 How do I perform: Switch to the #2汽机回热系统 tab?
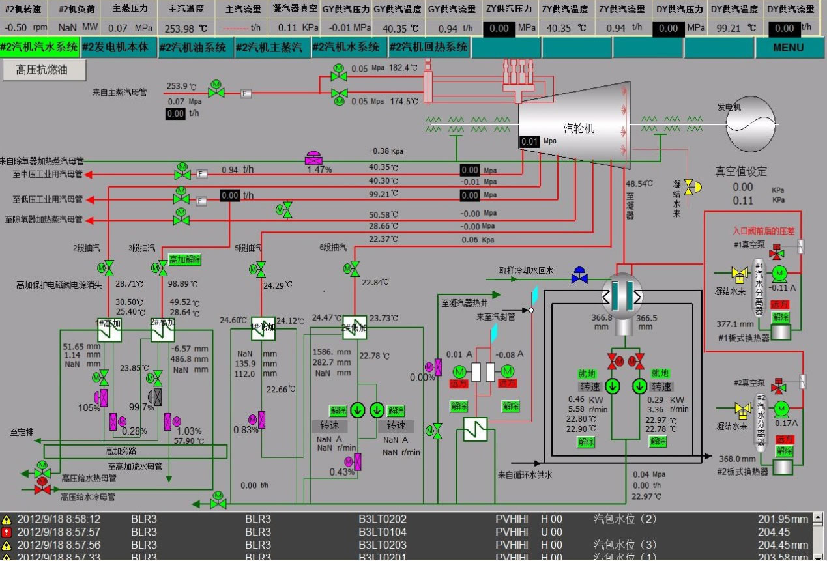(x=428, y=48)
